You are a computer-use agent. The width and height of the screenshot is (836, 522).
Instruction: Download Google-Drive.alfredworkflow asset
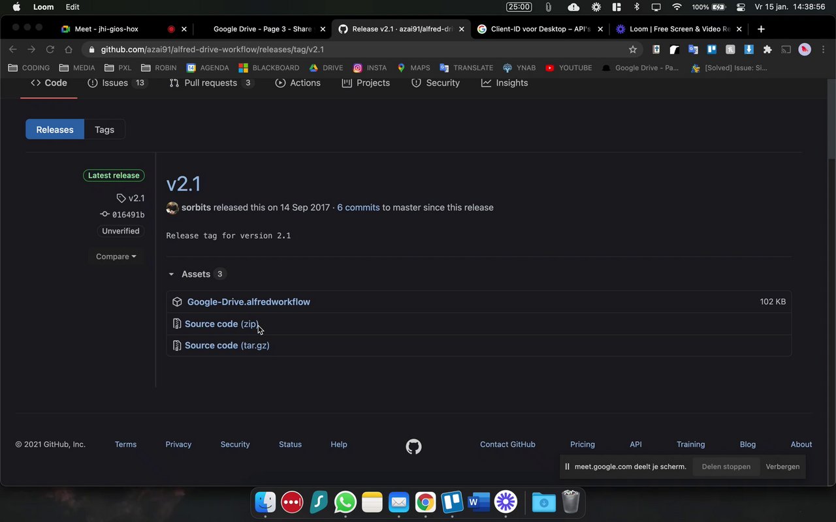pos(248,302)
